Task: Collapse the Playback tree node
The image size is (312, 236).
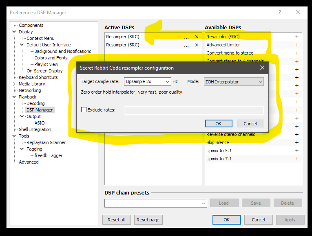Action: 14,97
